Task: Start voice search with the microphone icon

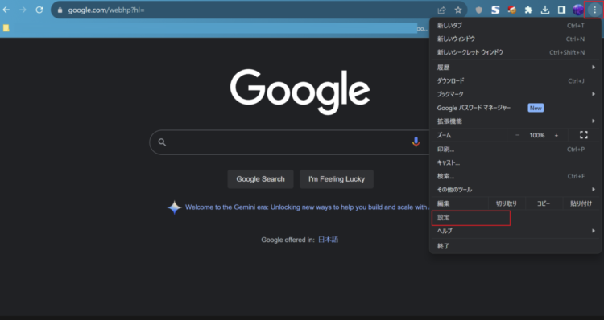Action: [x=416, y=142]
